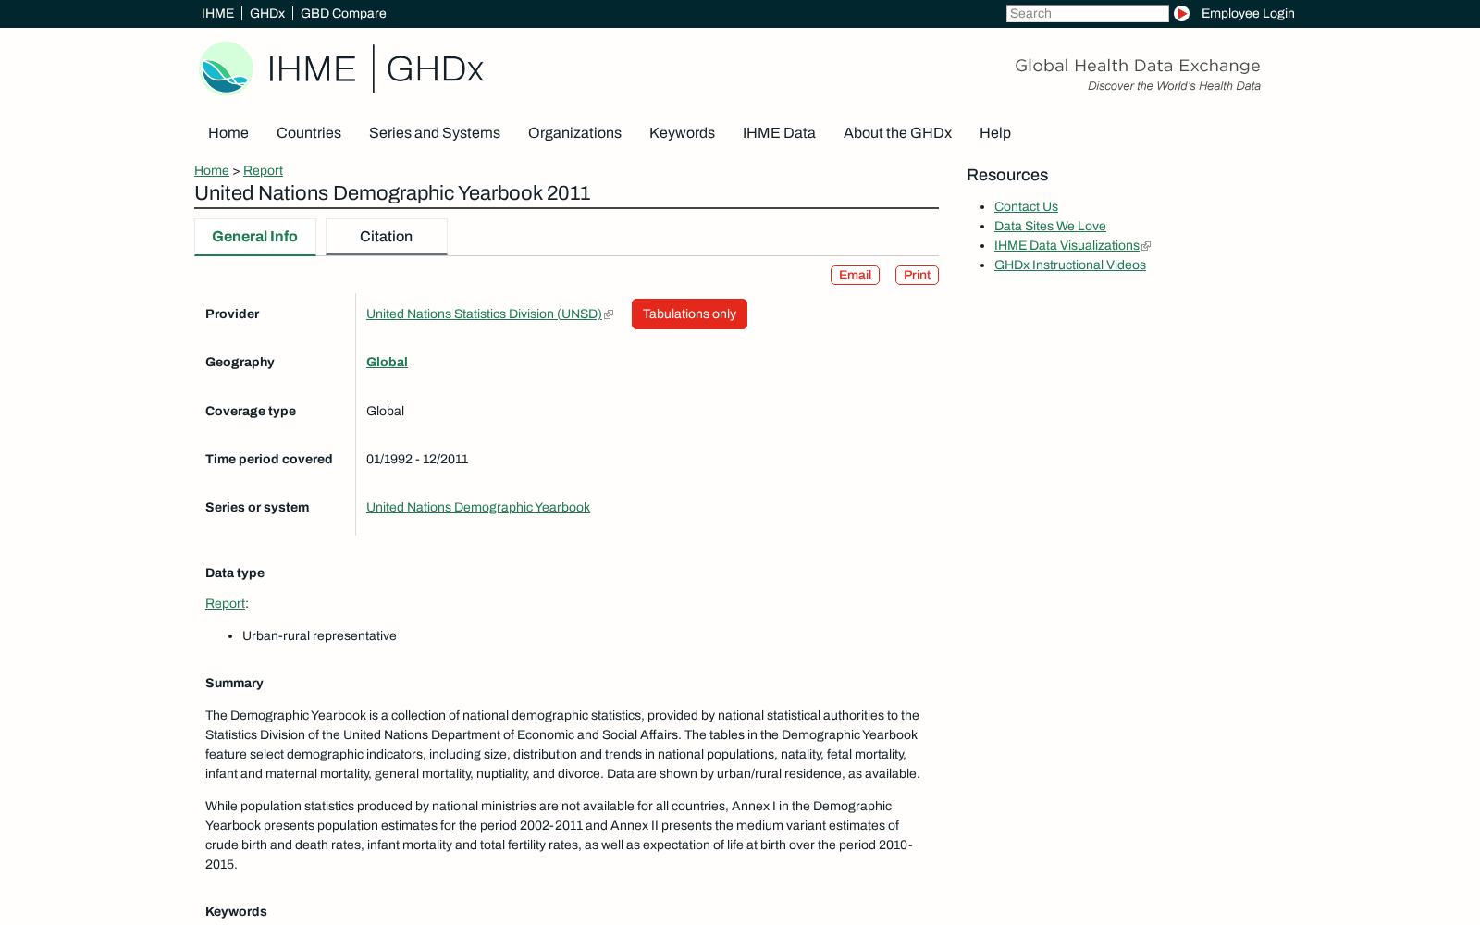
Task: Click the external link icon beside UNSD
Action: click(x=609, y=314)
